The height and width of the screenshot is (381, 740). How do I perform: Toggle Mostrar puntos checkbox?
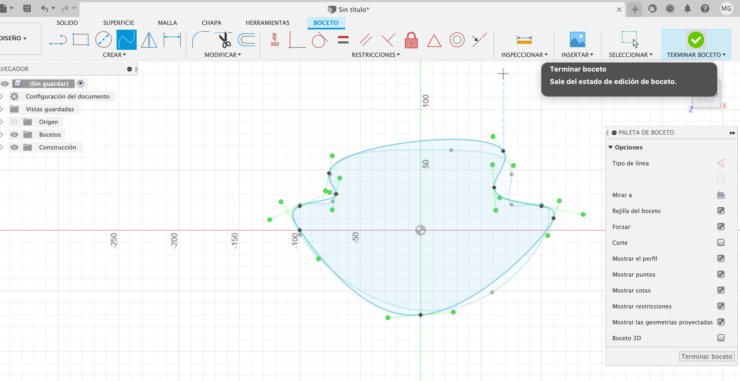click(721, 274)
